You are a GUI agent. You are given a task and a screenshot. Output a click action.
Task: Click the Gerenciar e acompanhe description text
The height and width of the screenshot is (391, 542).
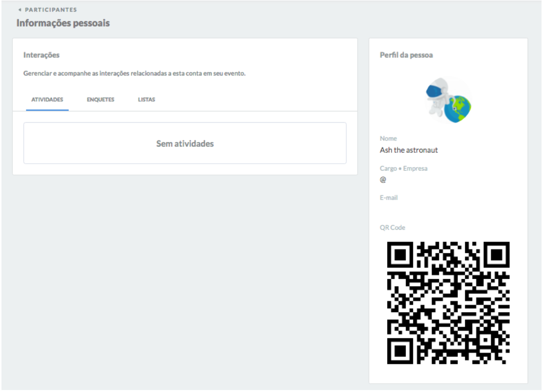tap(135, 74)
